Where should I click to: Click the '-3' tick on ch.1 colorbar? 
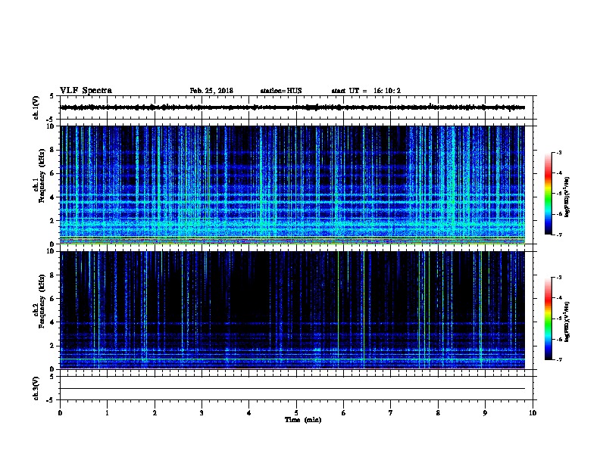tap(559, 153)
